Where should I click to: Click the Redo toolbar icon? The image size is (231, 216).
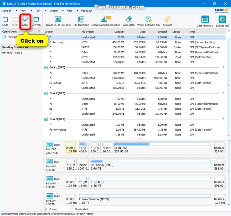[x=15, y=19]
